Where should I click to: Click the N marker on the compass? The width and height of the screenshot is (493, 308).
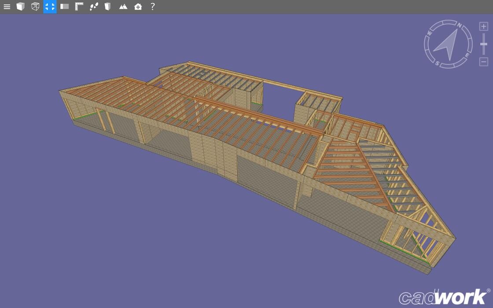pos(460,26)
